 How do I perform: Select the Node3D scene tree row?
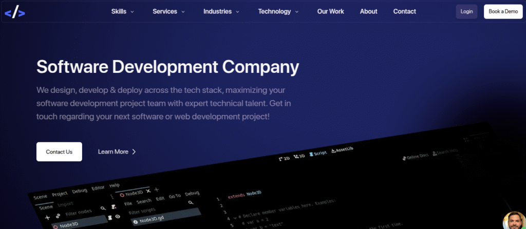pyautogui.click(x=80, y=222)
